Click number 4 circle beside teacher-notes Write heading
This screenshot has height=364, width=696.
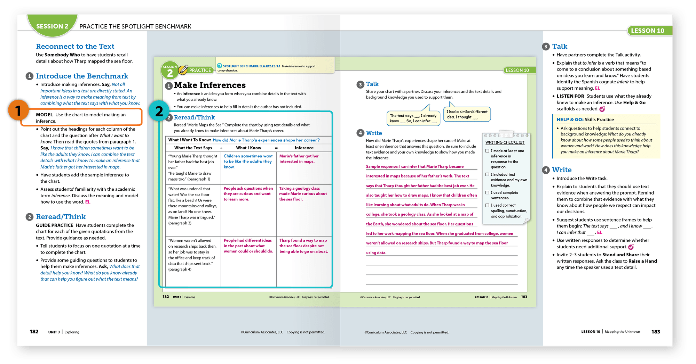[546, 170]
